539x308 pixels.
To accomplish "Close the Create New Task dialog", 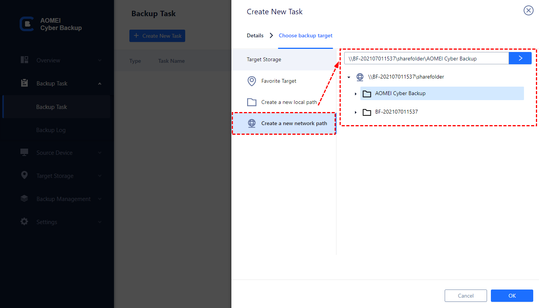I will pos(528,10).
